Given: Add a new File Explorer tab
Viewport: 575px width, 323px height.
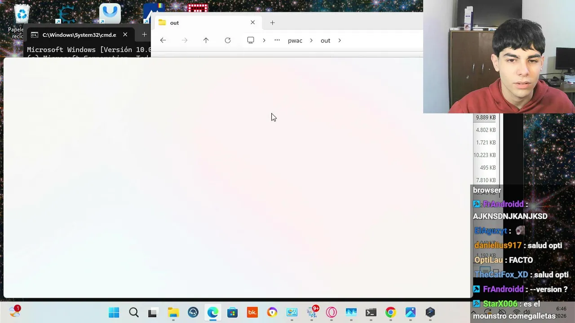Looking at the screenshot, I should [x=272, y=22].
